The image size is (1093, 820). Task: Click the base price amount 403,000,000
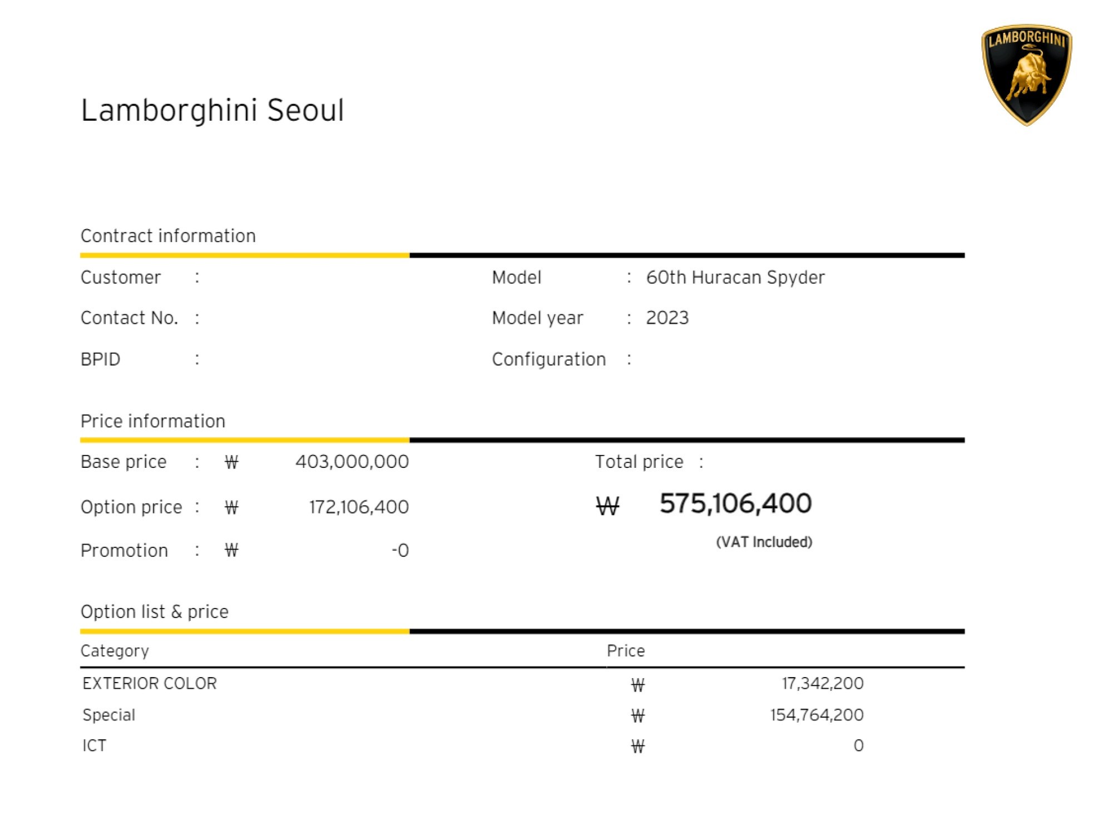tap(352, 462)
